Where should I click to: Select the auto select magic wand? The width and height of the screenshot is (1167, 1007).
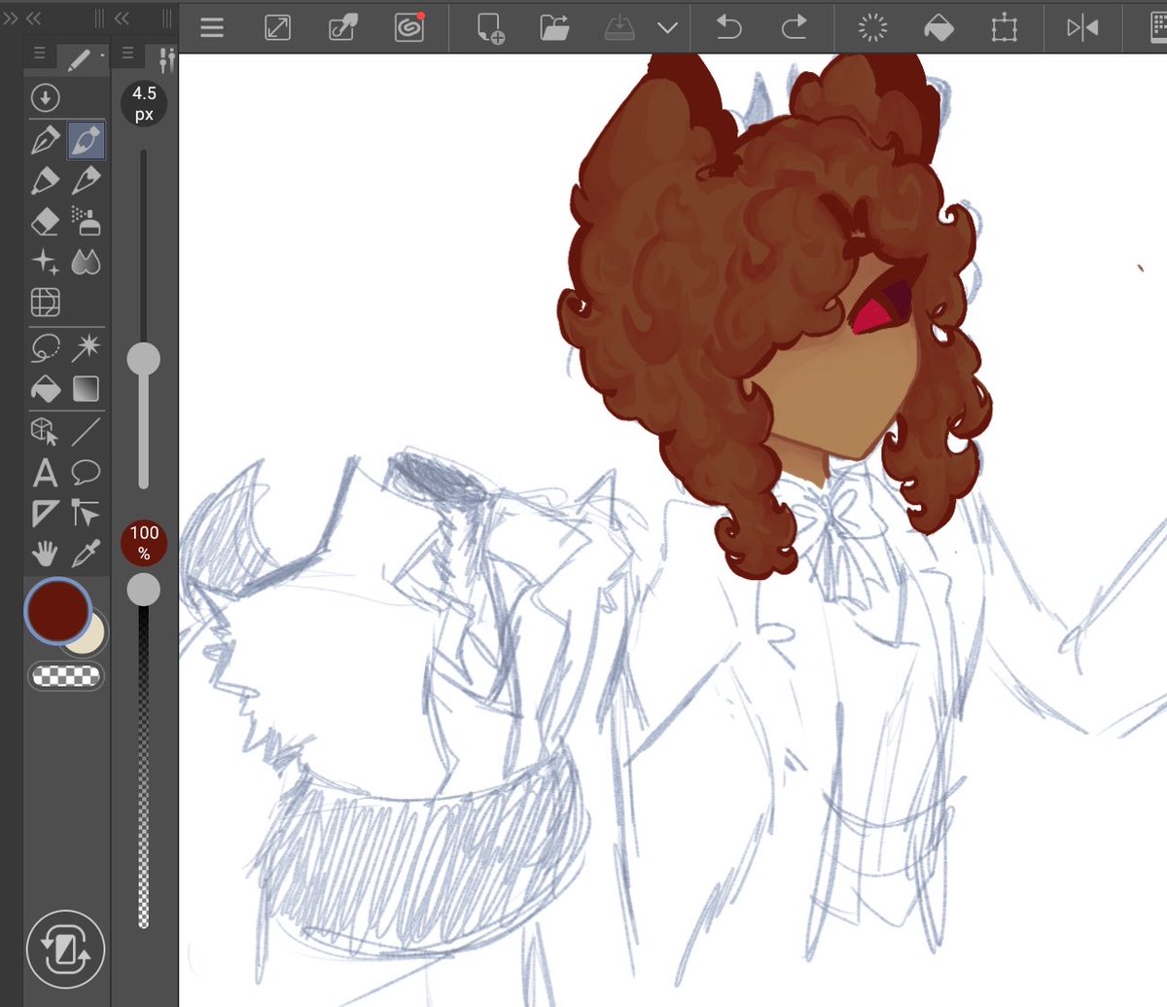(x=86, y=347)
